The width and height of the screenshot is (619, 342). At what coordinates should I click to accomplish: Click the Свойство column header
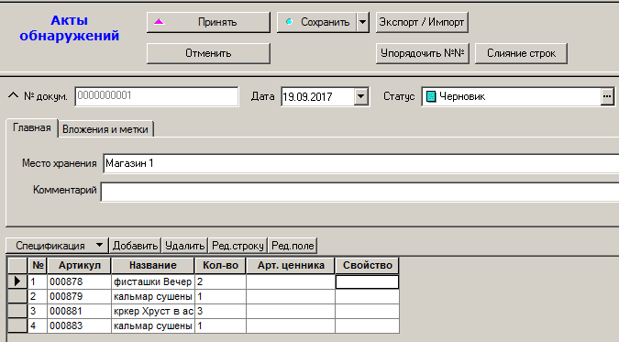[x=367, y=265]
